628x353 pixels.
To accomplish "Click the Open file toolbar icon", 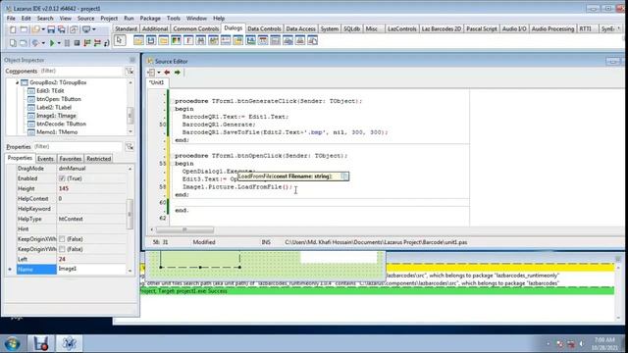I will coord(35,29).
